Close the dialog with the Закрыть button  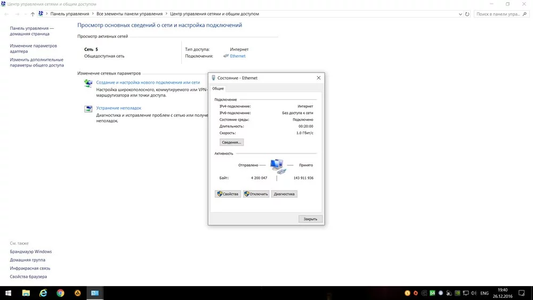click(x=310, y=219)
